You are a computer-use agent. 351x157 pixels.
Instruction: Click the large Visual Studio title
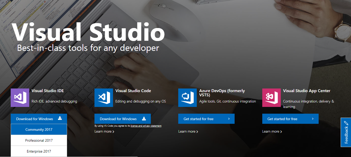point(88,32)
